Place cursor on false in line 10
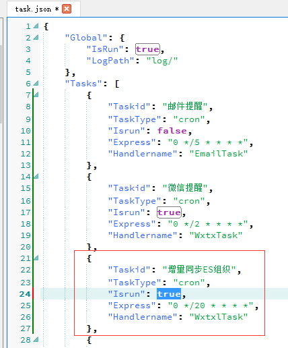288x348 pixels. [172, 131]
